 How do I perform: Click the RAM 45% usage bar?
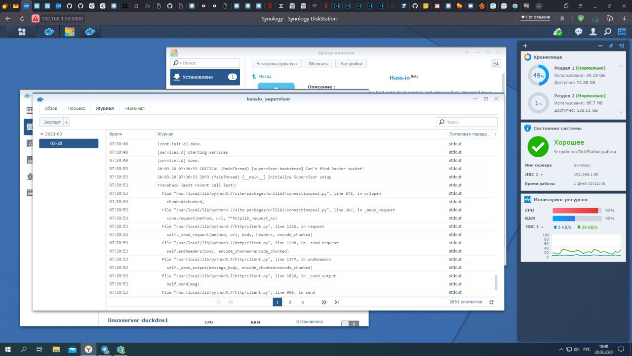[577, 219]
